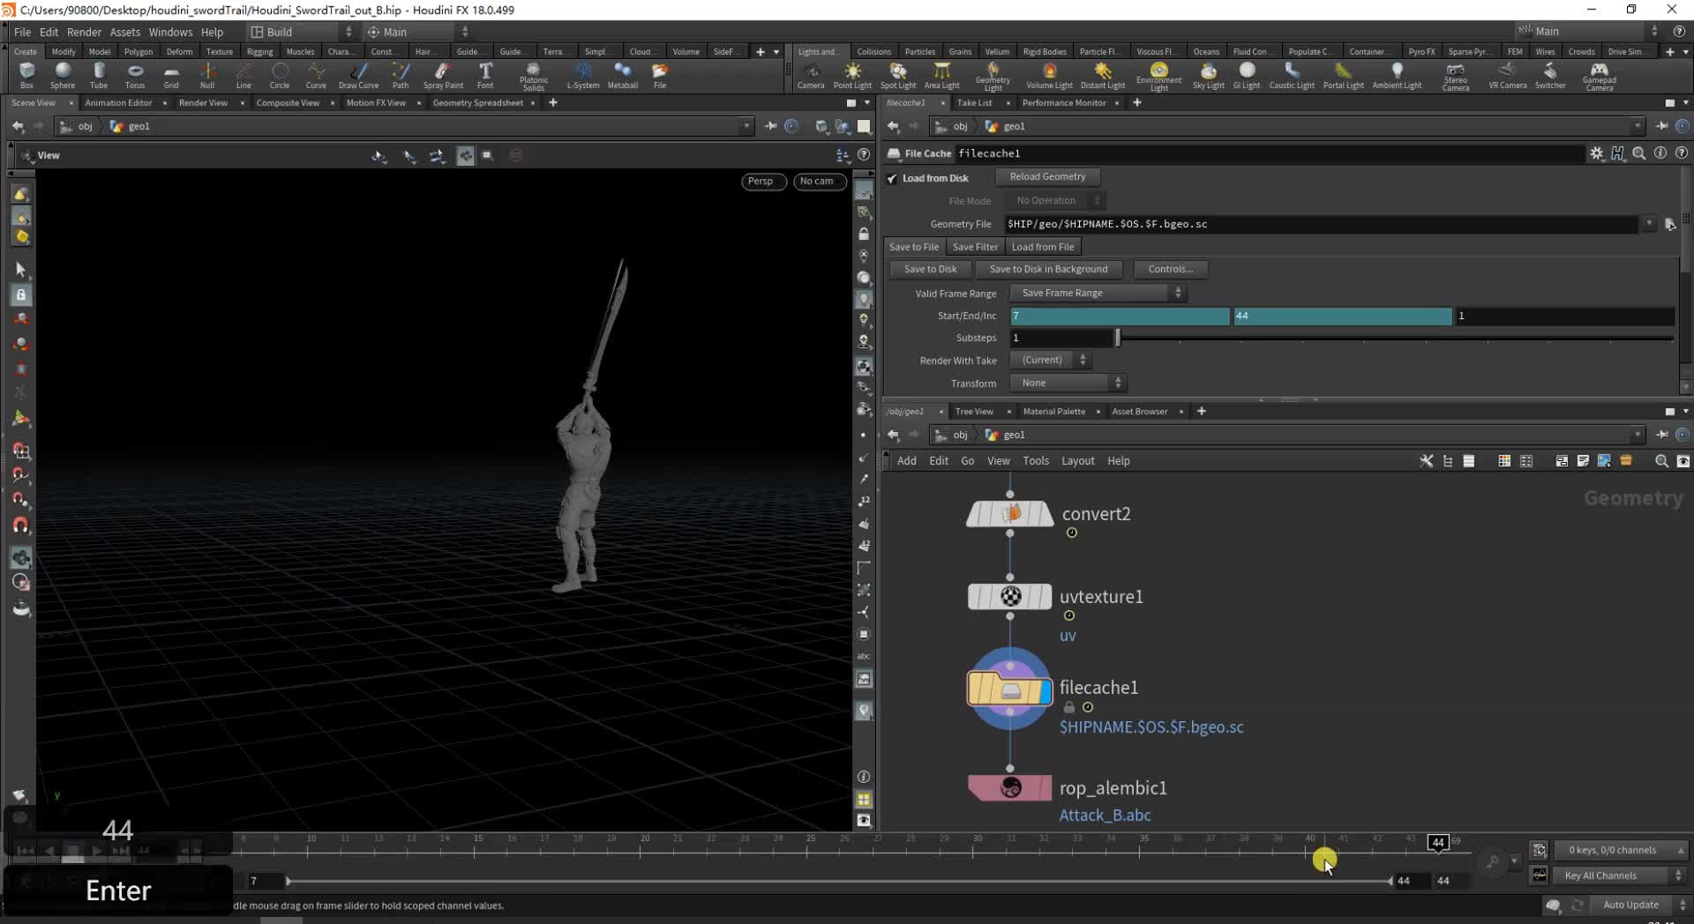Click the filecache1 node name field

(1269, 153)
